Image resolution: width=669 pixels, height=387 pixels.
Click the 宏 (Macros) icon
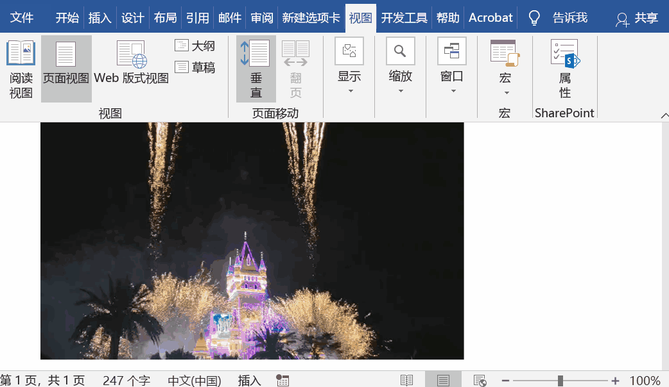(x=505, y=54)
